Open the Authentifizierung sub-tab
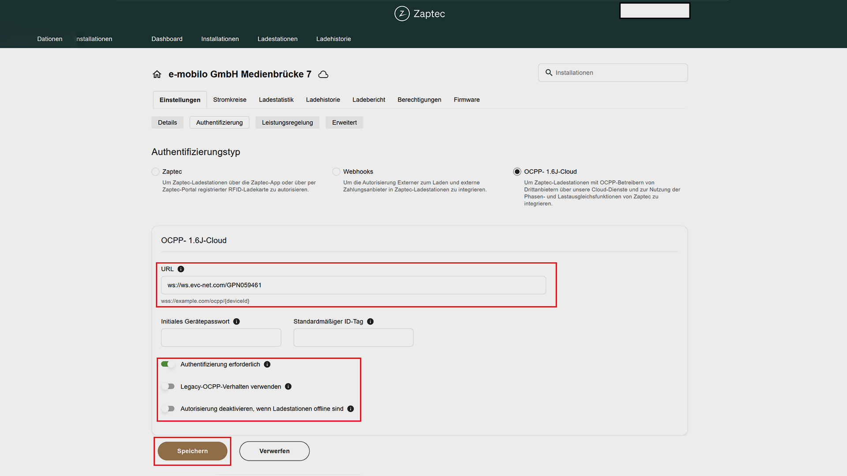The width and height of the screenshot is (847, 476). (x=220, y=123)
